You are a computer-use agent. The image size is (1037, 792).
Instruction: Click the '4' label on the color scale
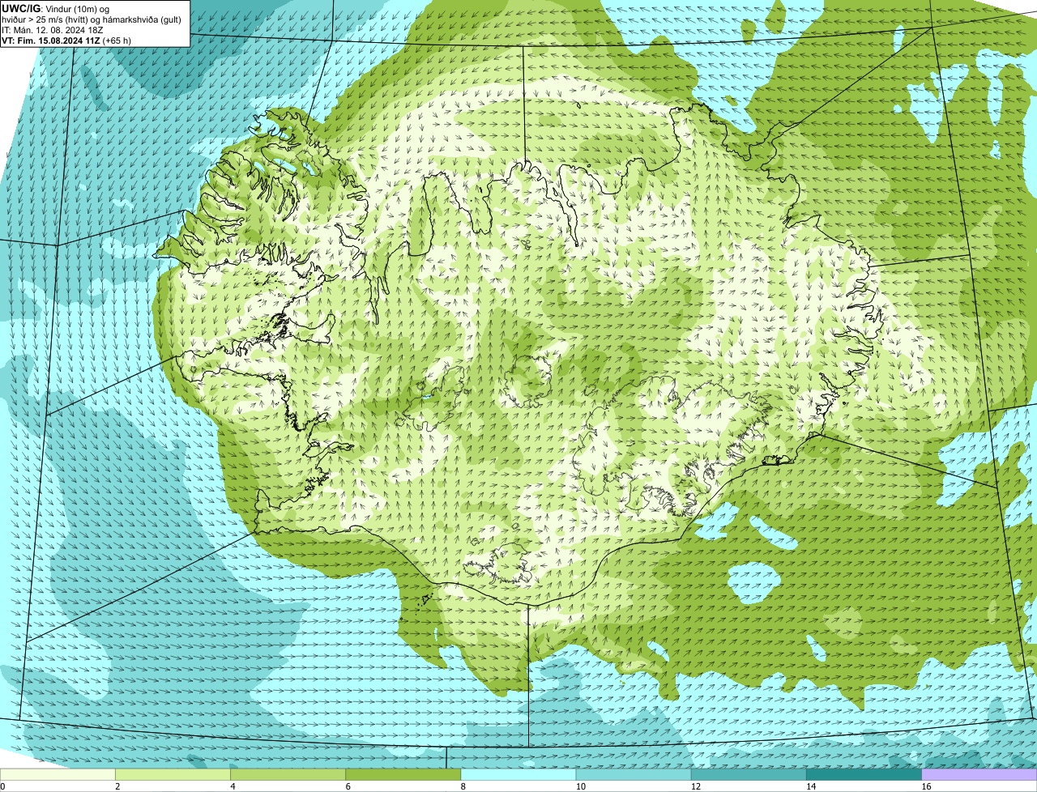(x=233, y=786)
